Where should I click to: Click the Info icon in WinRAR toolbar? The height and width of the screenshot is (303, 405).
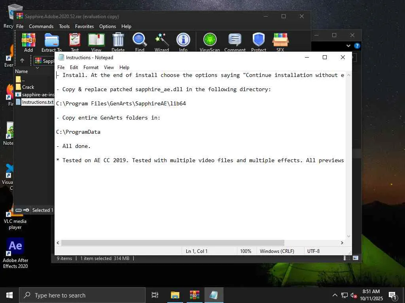coord(183,41)
